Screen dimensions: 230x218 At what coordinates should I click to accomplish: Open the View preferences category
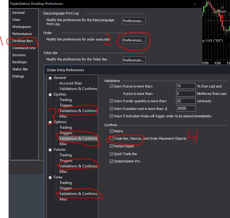[x=16, y=20]
